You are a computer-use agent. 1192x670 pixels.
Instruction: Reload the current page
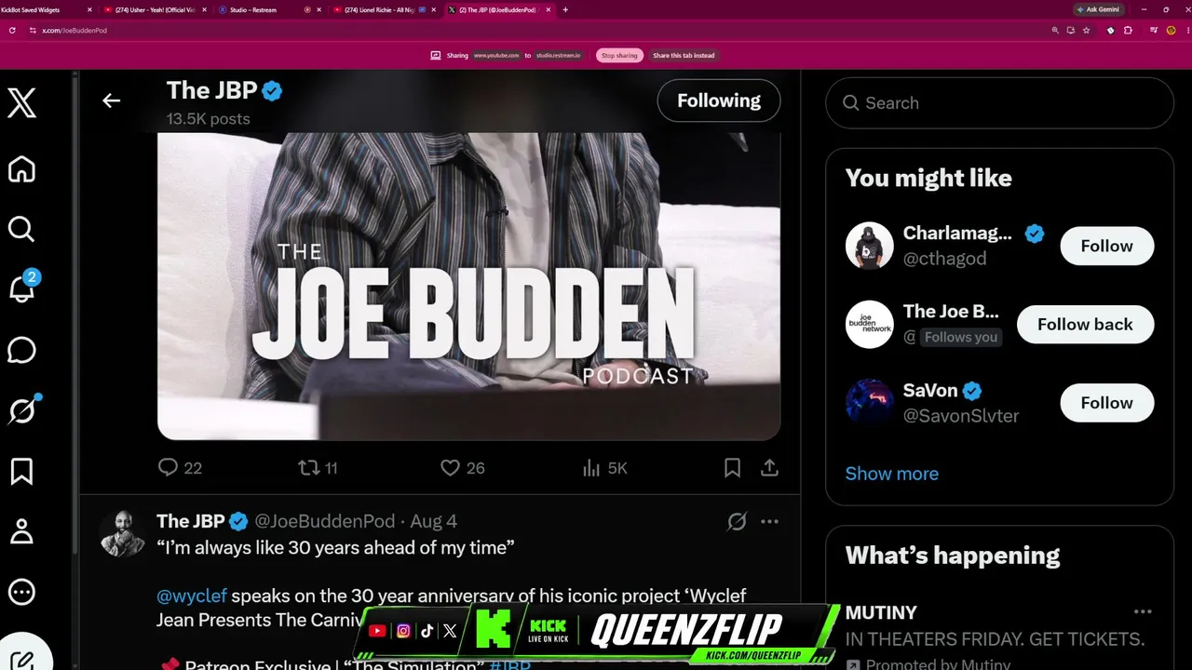(x=12, y=30)
